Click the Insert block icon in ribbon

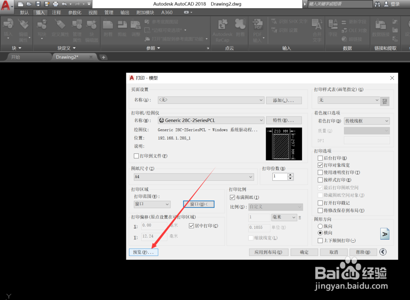pyautogui.click(x=8, y=24)
